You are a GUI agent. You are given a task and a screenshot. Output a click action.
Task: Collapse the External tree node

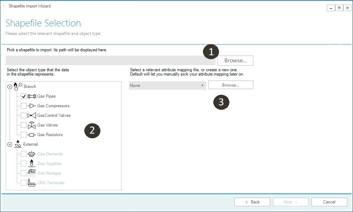click(10, 145)
